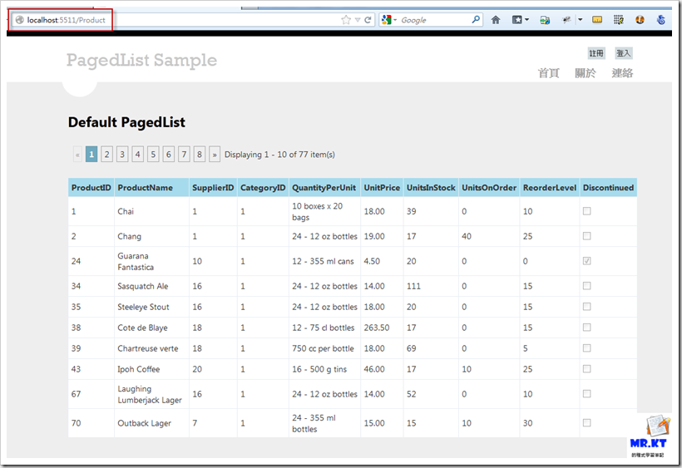Select the 'Ipoh Coffee' product name cell
682x468 pixels.
(x=152, y=369)
